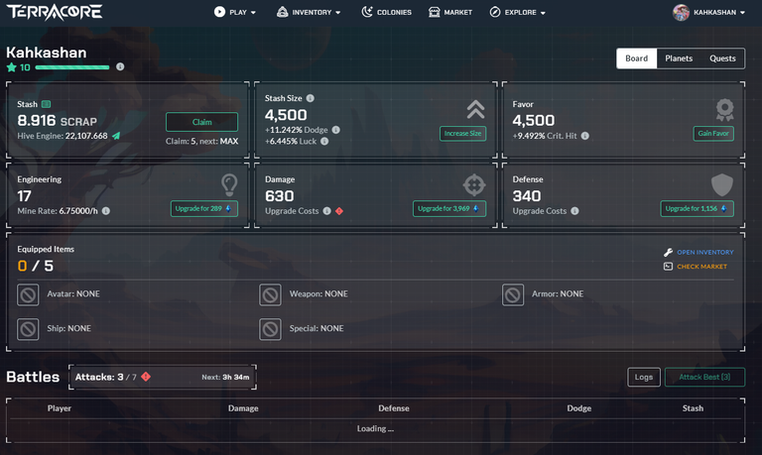Click the empty Ship slot icon

[x=28, y=329]
